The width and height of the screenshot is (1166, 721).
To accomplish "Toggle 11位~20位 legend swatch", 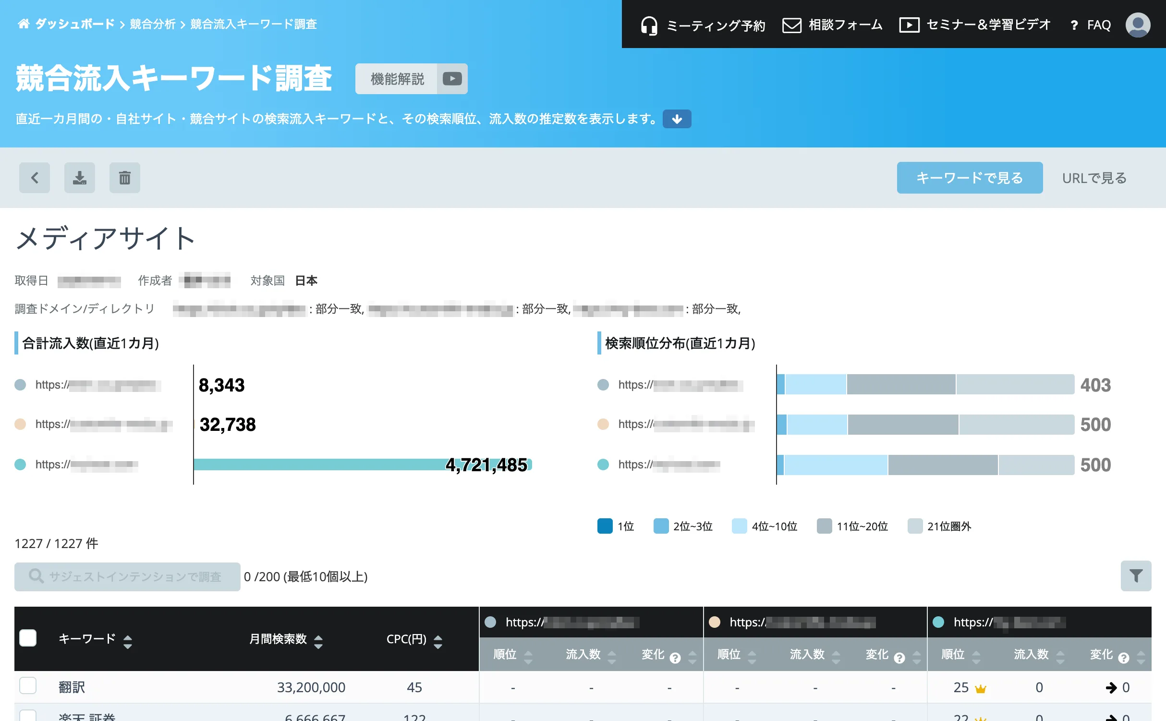I will (825, 526).
